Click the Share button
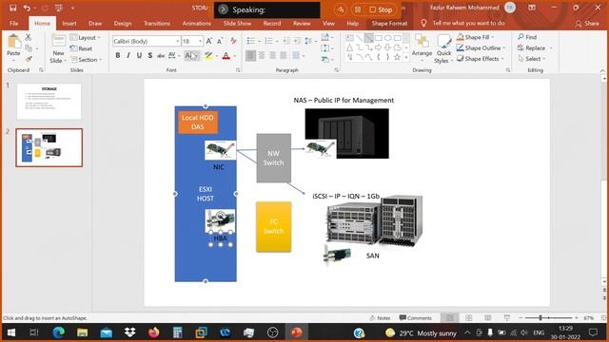Viewport: 609px width, 342px height. 587,24
